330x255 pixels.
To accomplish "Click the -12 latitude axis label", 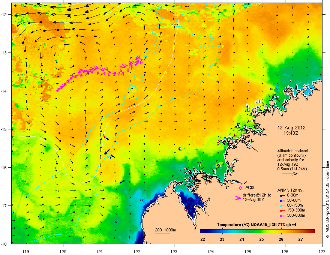I will tap(4, 15).
